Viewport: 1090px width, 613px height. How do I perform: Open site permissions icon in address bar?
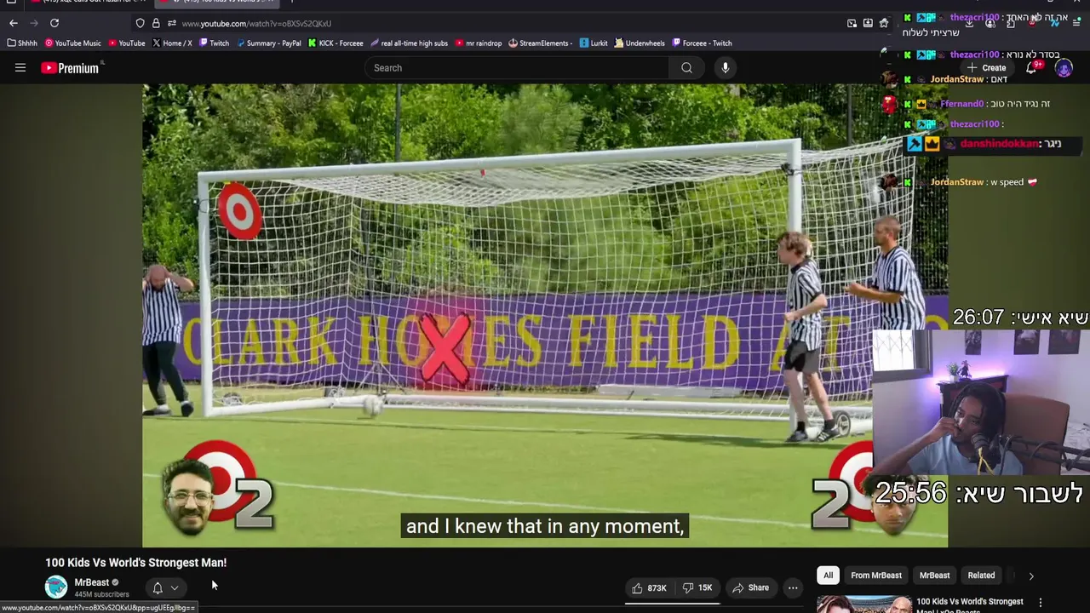[x=171, y=23]
